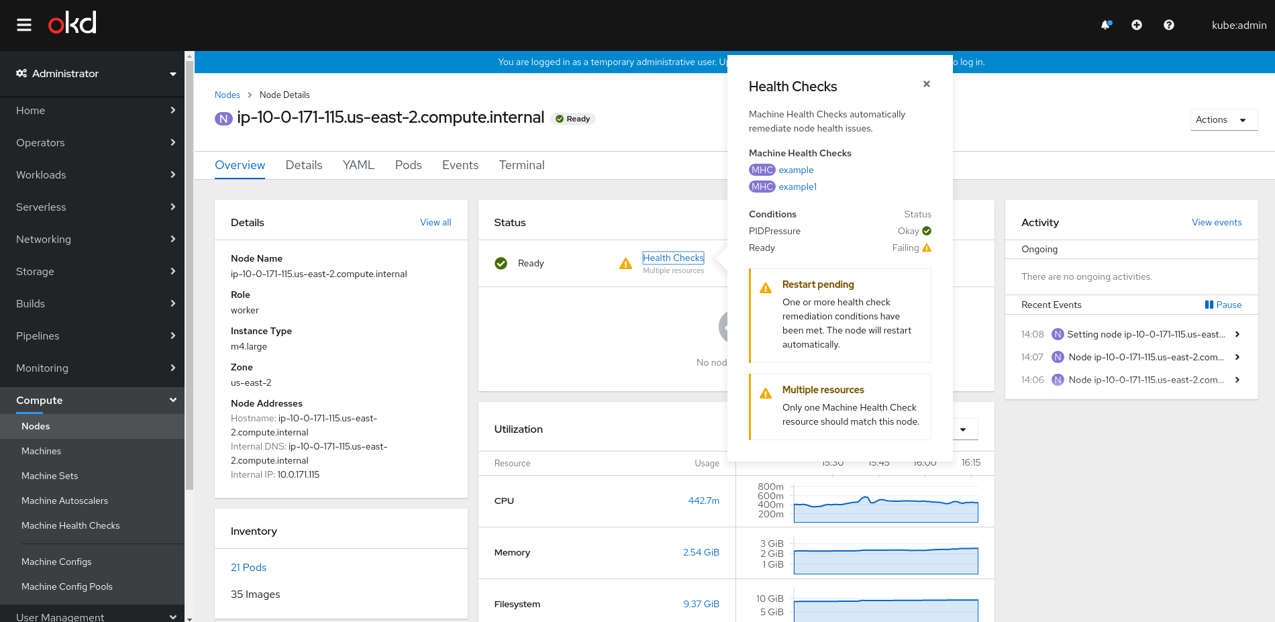Image resolution: width=1275 pixels, height=622 pixels.
Task: Expand the Networking navigation section
Action: coord(92,240)
